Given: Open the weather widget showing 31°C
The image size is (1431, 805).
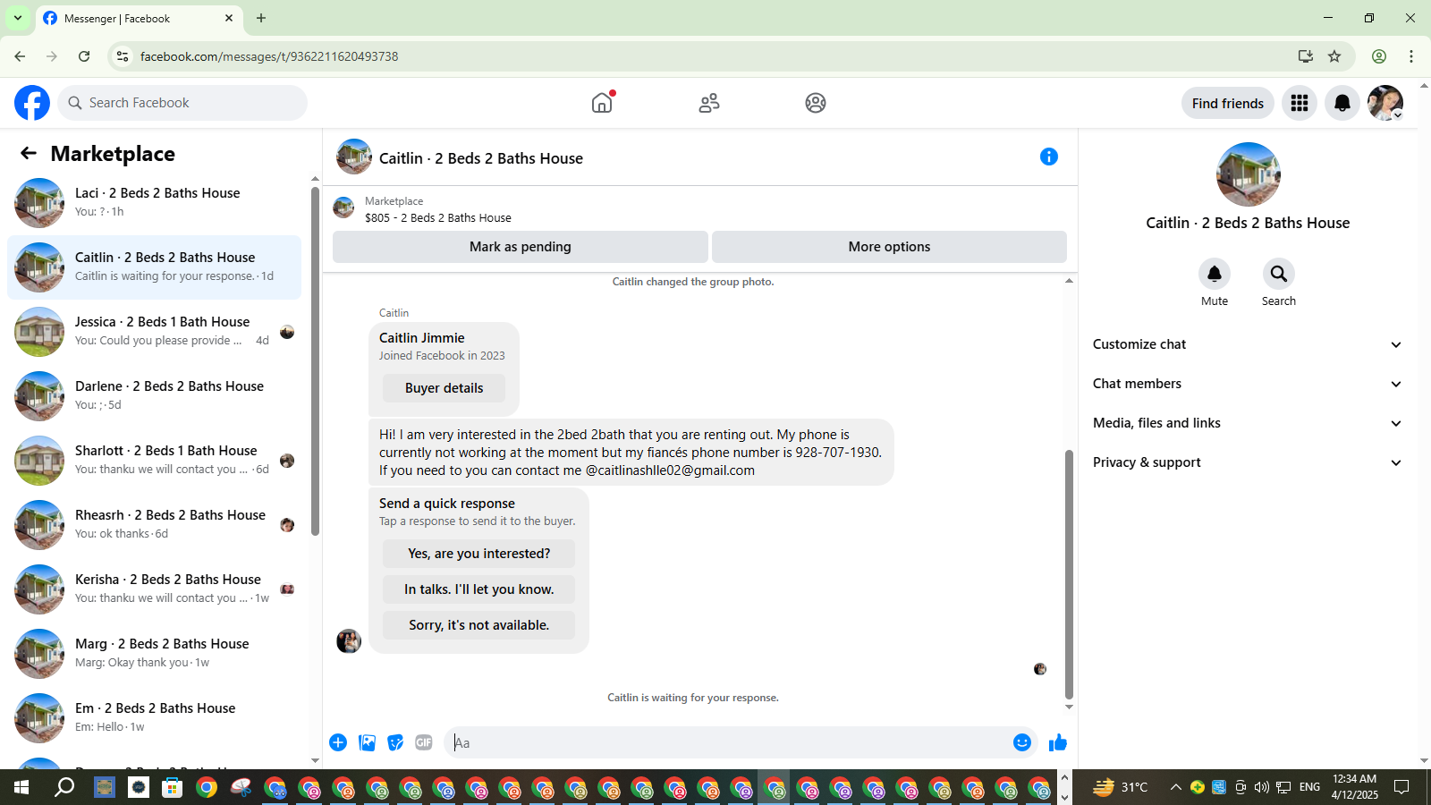Looking at the screenshot, I should [1121, 787].
